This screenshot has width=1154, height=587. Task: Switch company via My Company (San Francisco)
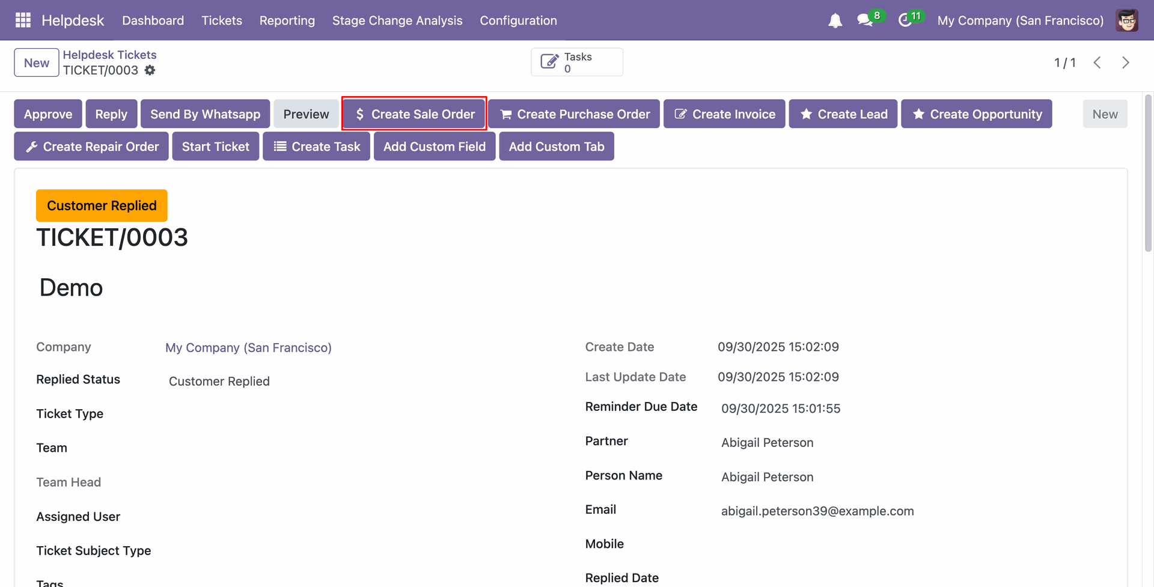coord(1020,20)
